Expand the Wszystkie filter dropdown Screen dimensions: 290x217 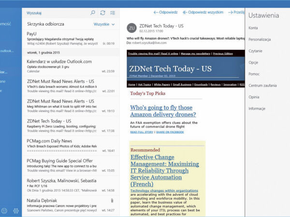tap(104, 24)
